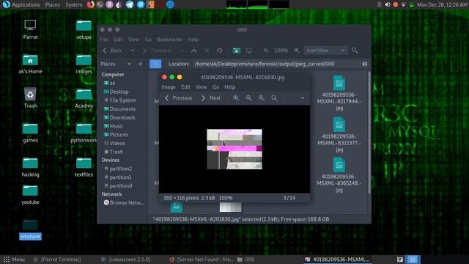Screen dimensions: 469x264
Task: Zoom in on the image in the viewer toolbar
Action: pos(236,98)
